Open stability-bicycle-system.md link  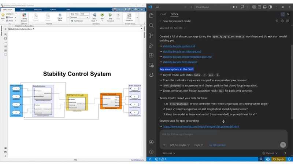[179, 46]
